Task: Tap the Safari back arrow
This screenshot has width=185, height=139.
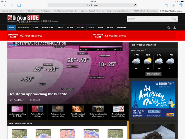Action: tap(5, 5)
